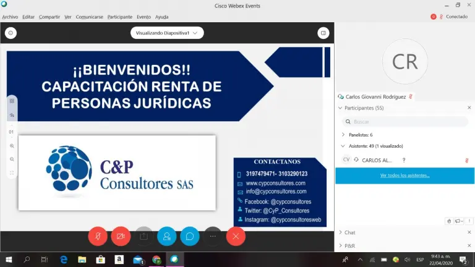The width and height of the screenshot is (475, 267).
Task: Open chat from the blue bubble button
Action: (189, 235)
